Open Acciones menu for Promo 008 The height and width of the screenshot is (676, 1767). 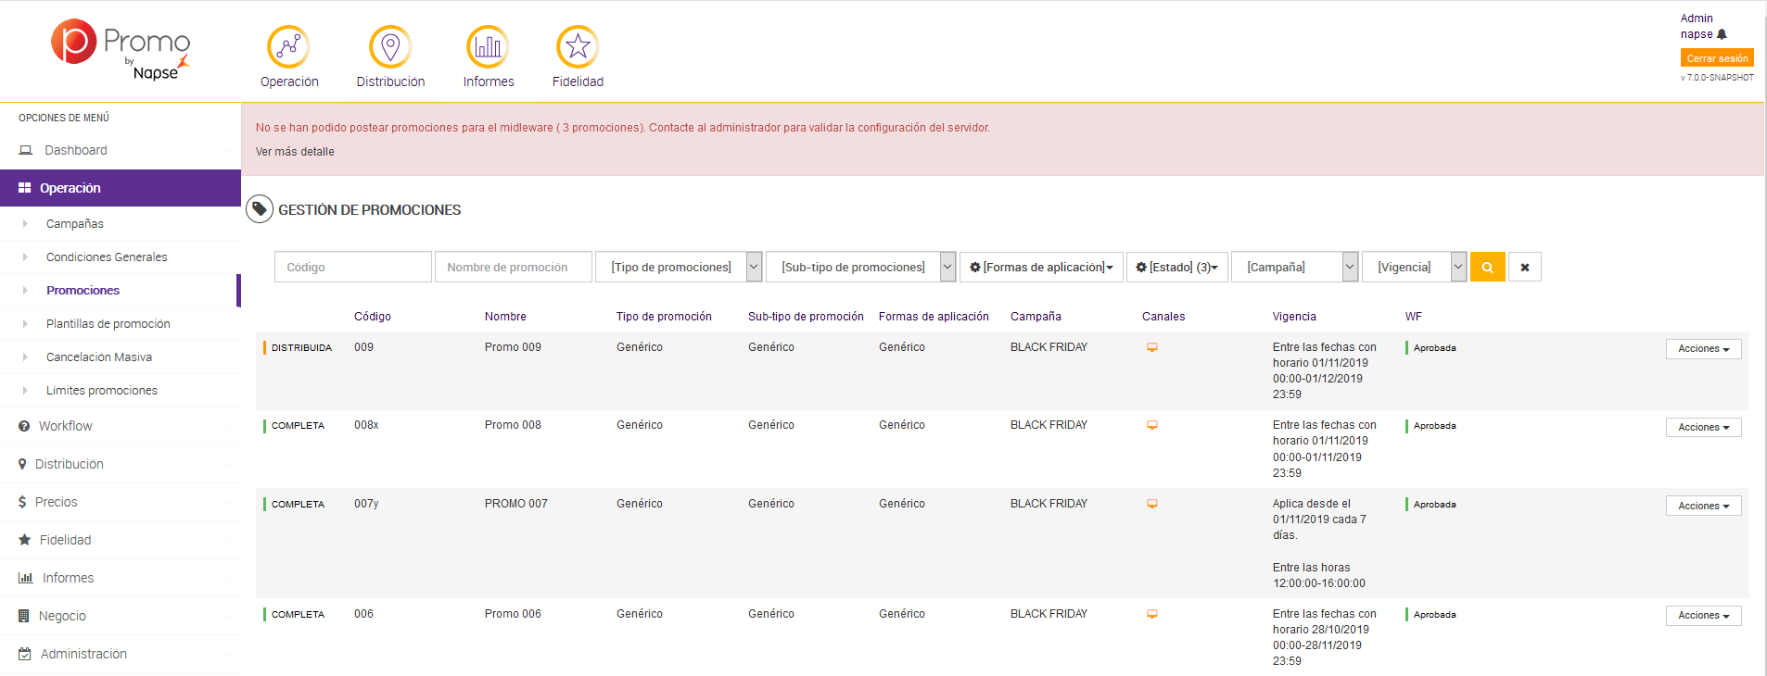(1703, 427)
